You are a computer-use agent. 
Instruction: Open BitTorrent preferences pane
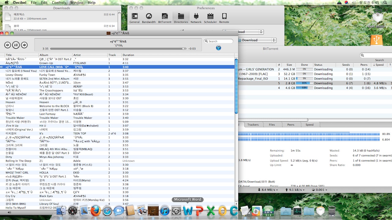pos(165,18)
